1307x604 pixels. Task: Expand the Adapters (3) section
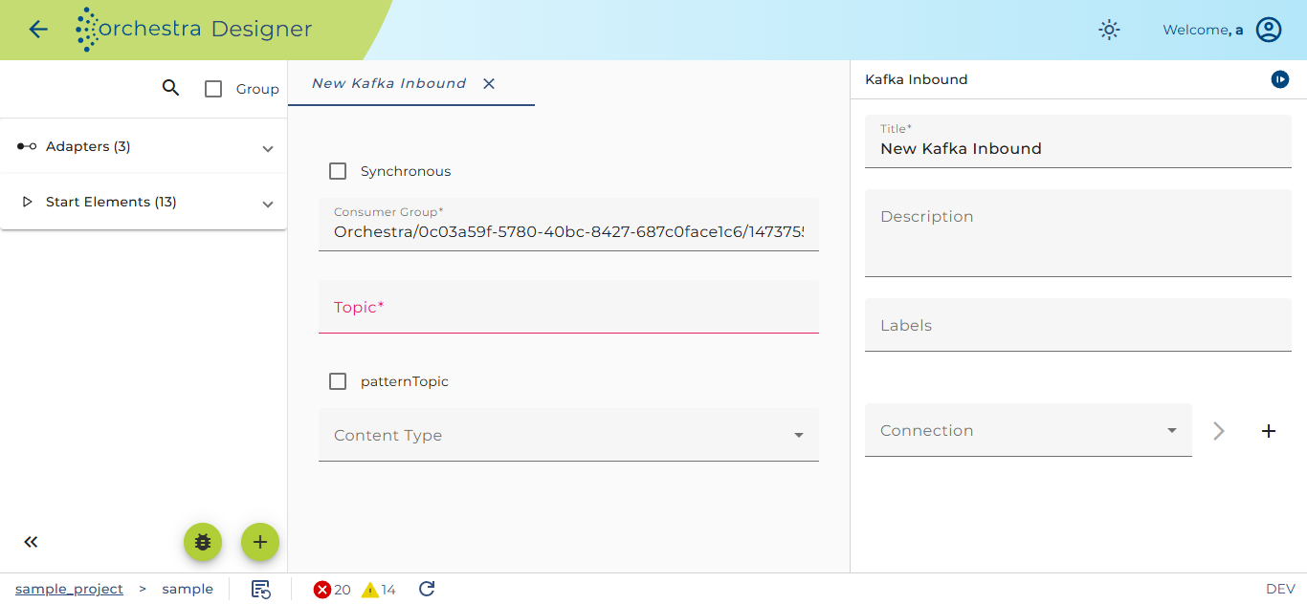click(x=144, y=146)
